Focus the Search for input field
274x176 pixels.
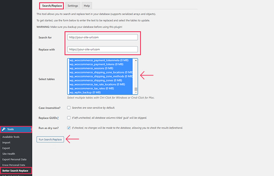pos(103,37)
